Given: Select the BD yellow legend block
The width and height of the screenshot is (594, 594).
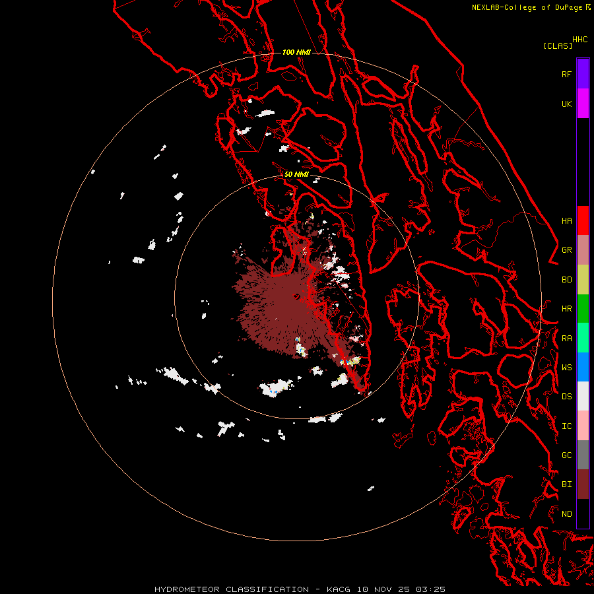Looking at the screenshot, I should point(583,280).
